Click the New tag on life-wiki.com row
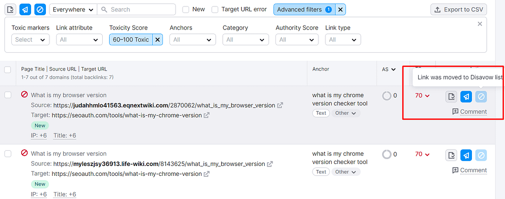 point(40,184)
